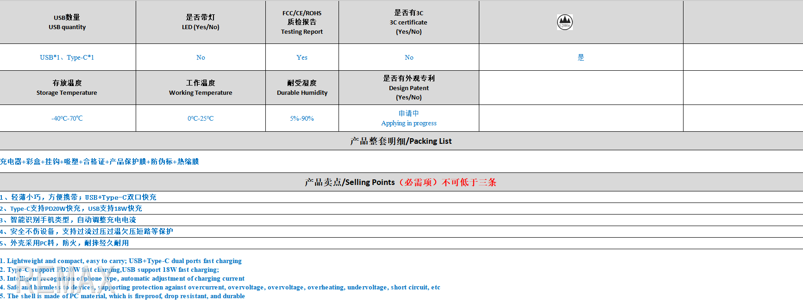This screenshot has height=307, width=803.
Task: Select the Storage Temperature header cell
Action: 67,87
